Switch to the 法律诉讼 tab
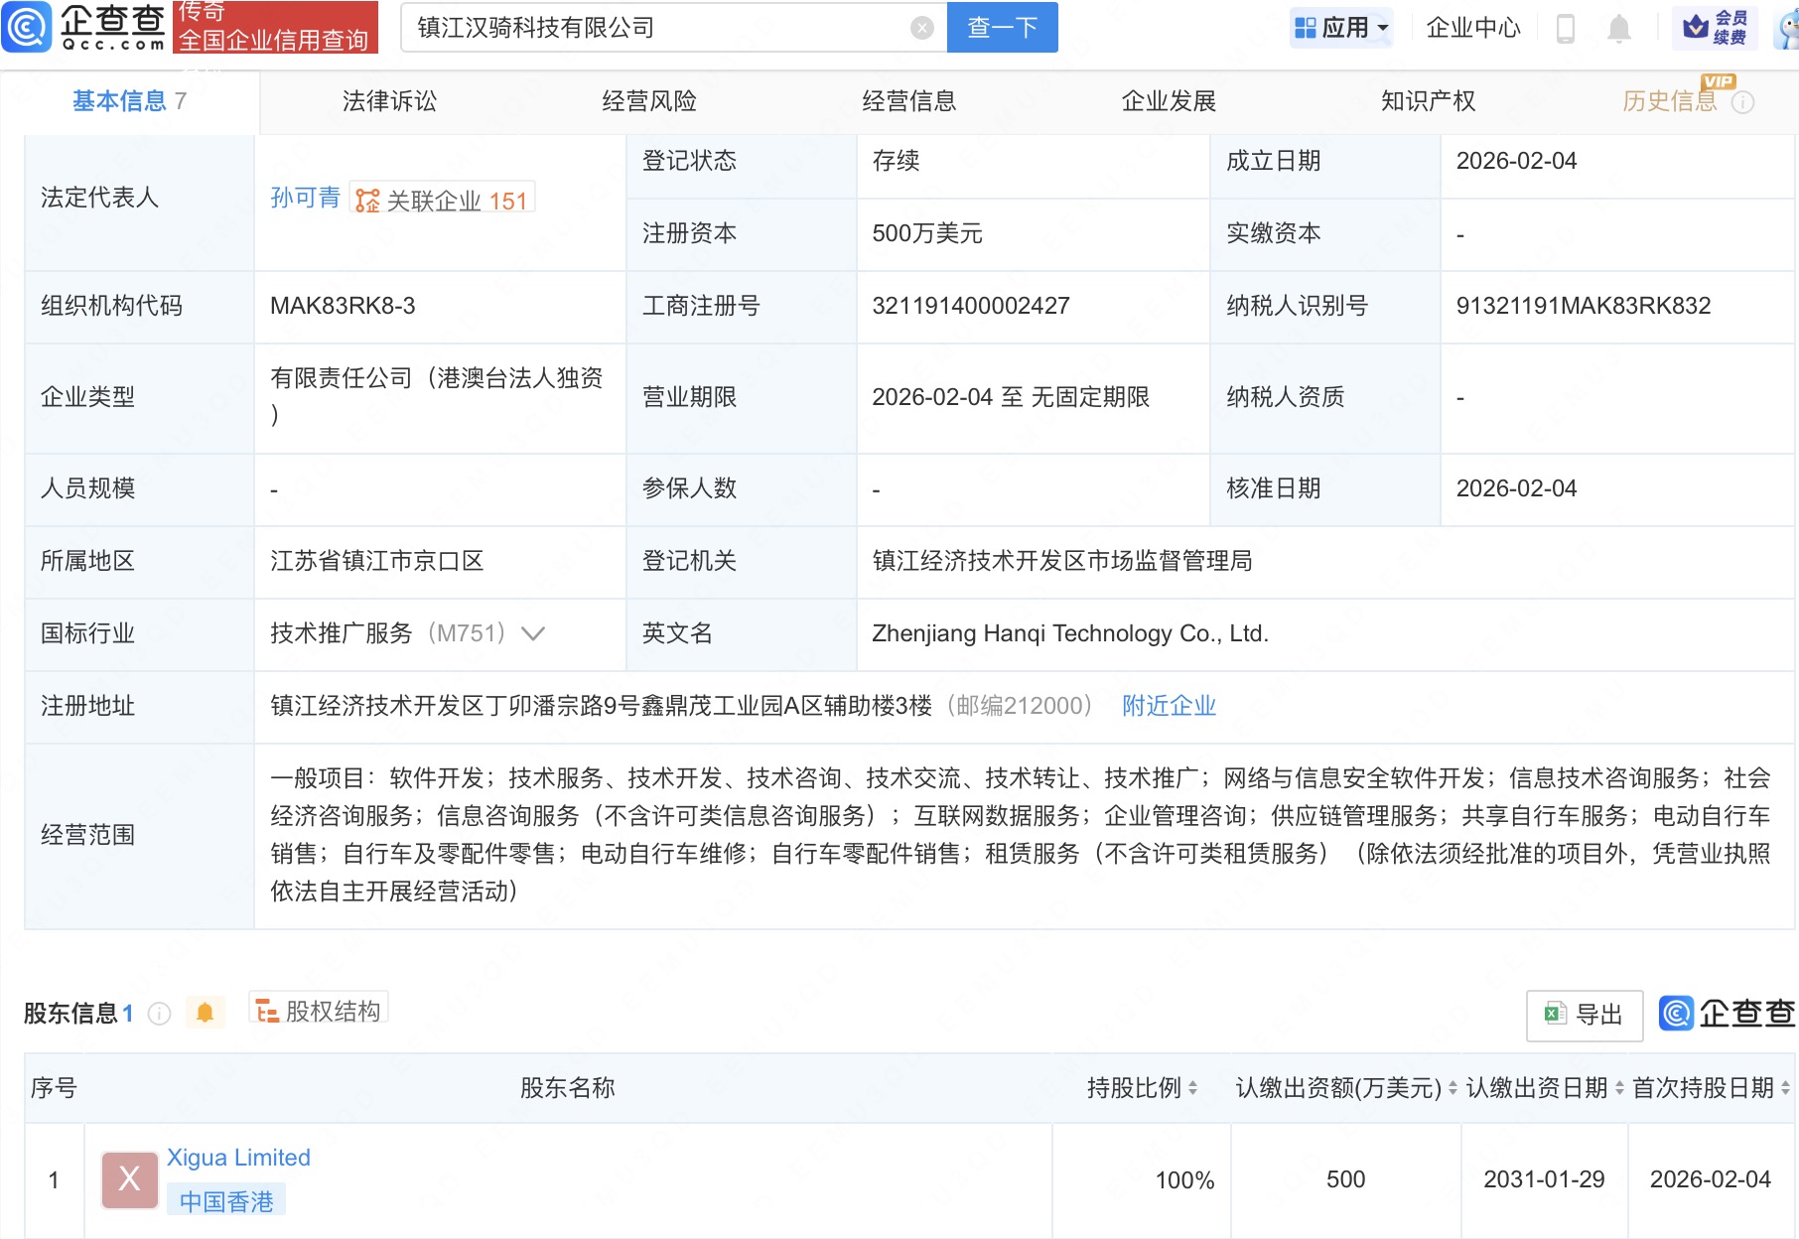Viewport: 1799px width, 1239px height. coord(389,101)
